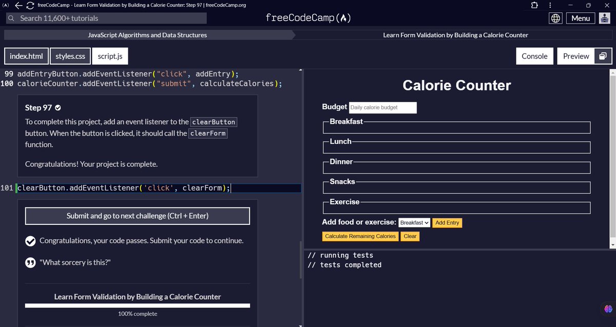Screen dimensions: 616x327
Task: Go to JavaScript Algorithms and Data Structures breadcrumb
Action: tap(147, 35)
